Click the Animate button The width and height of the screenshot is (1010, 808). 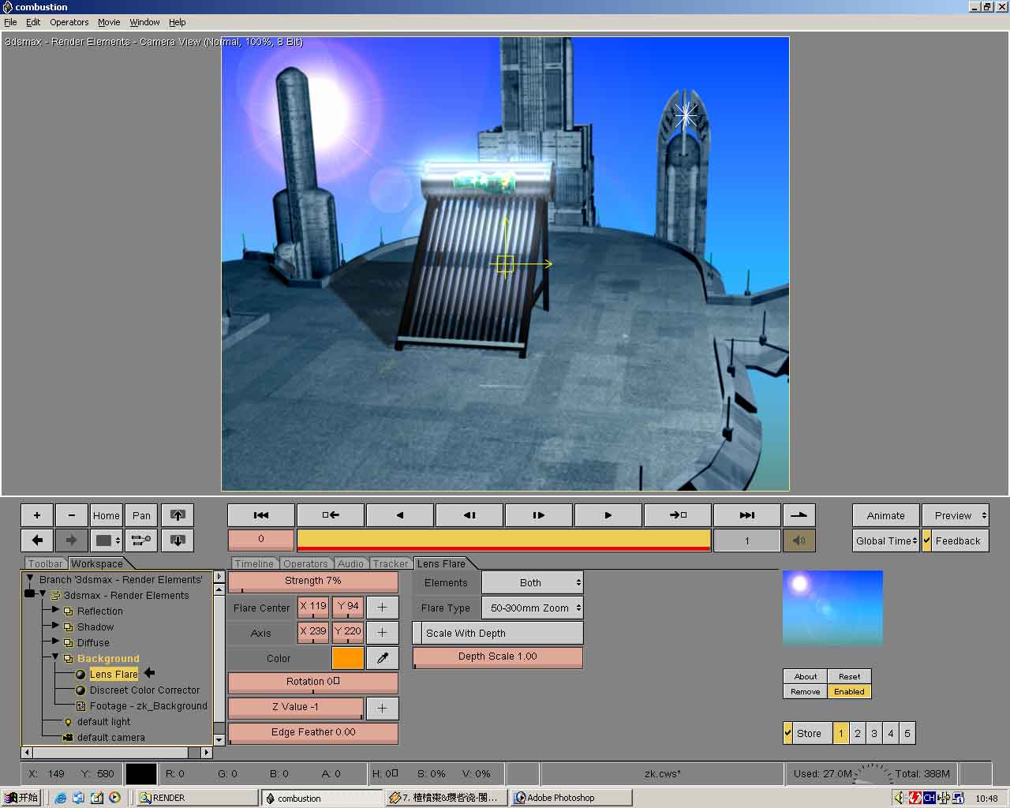click(885, 515)
